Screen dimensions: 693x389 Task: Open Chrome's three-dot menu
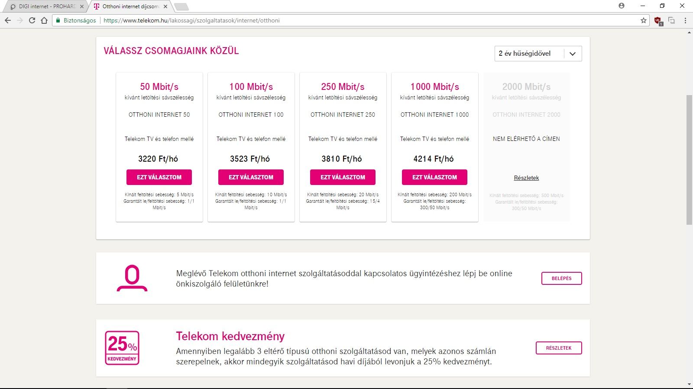coord(685,20)
